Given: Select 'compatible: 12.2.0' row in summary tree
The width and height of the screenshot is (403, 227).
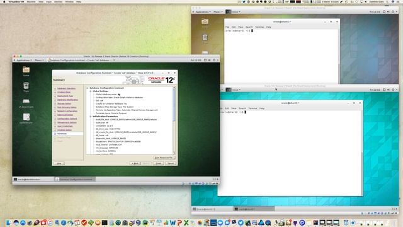Looking at the screenshot, I should [104, 126].
